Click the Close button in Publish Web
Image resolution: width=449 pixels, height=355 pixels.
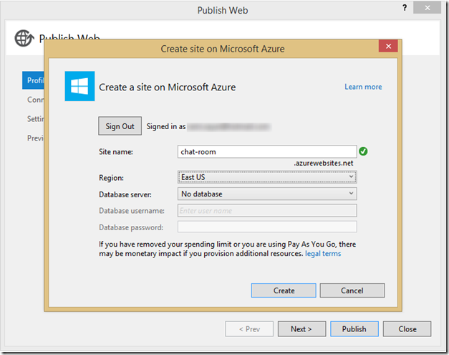(407, 328)
